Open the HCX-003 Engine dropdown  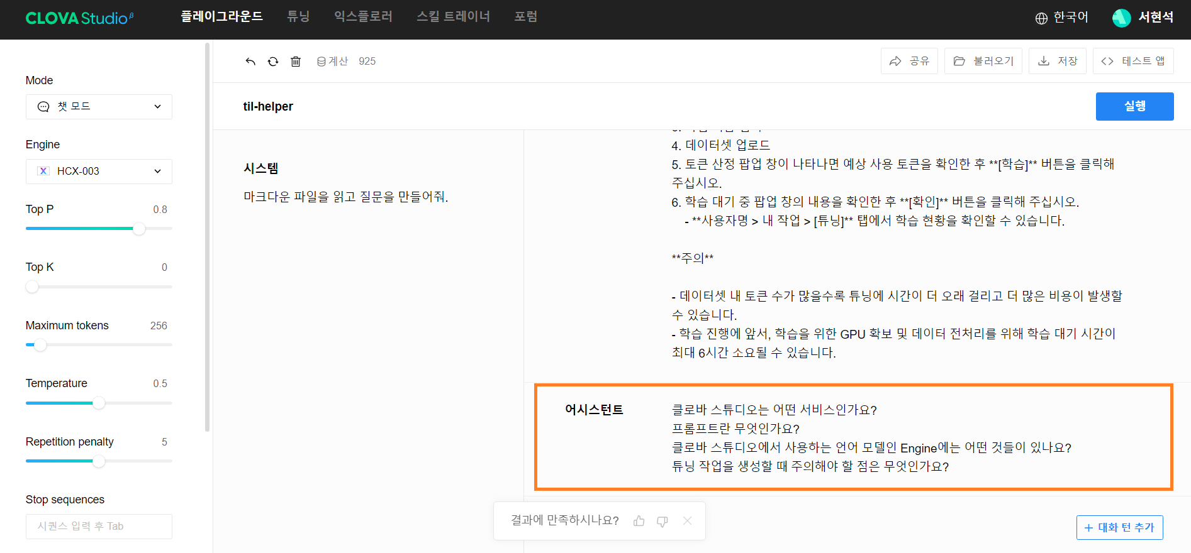99,171
